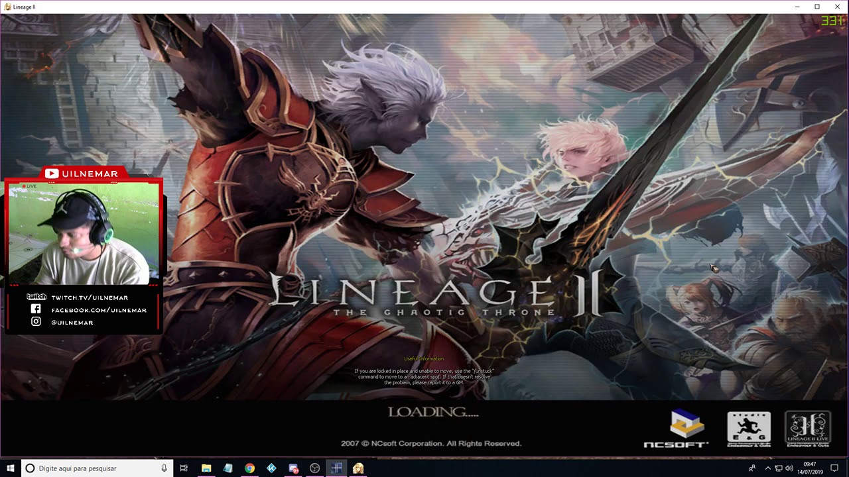
Task: Open Kodi from the taskbar
Action: pos(271,468)
